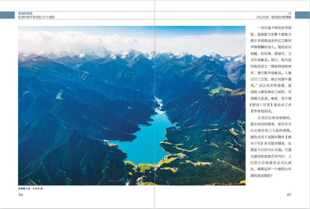The height and width of the screenshot is (209, 310).
Task: Click the line '让我对这首诗感慨的，'
Action: [274, 118]
